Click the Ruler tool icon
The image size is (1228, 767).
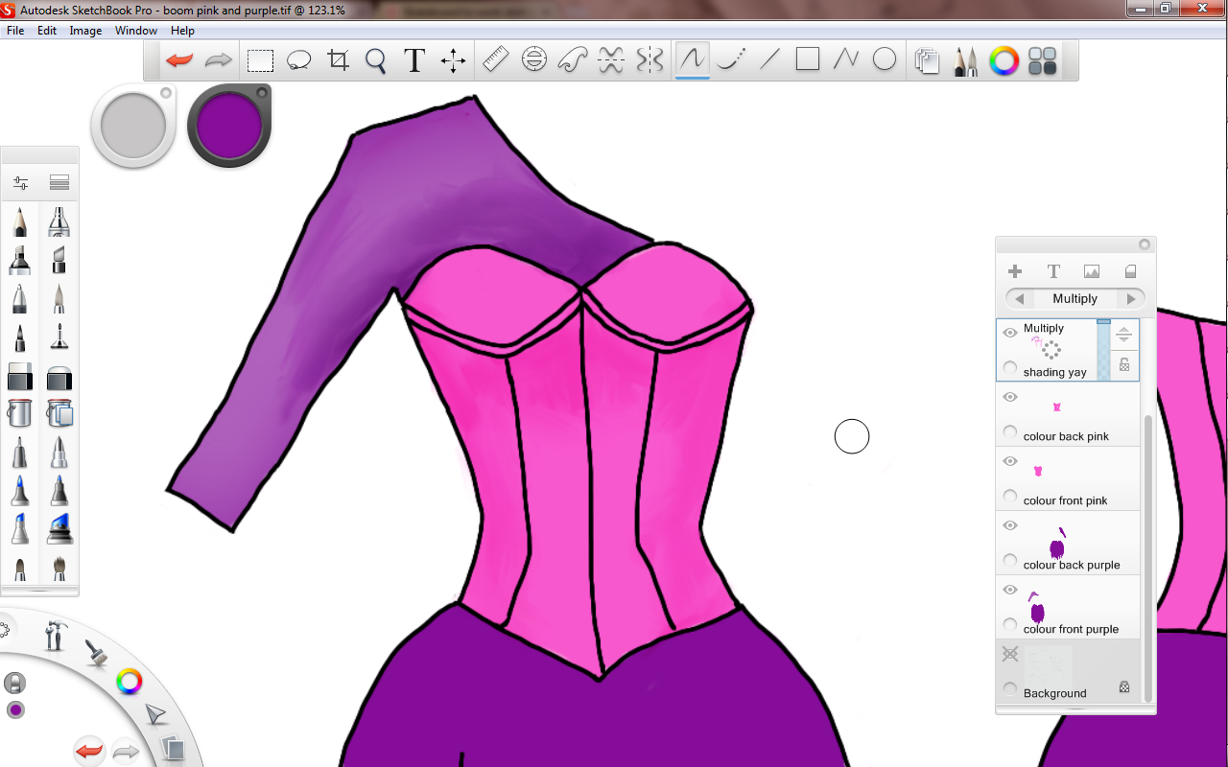pos(495,60)
